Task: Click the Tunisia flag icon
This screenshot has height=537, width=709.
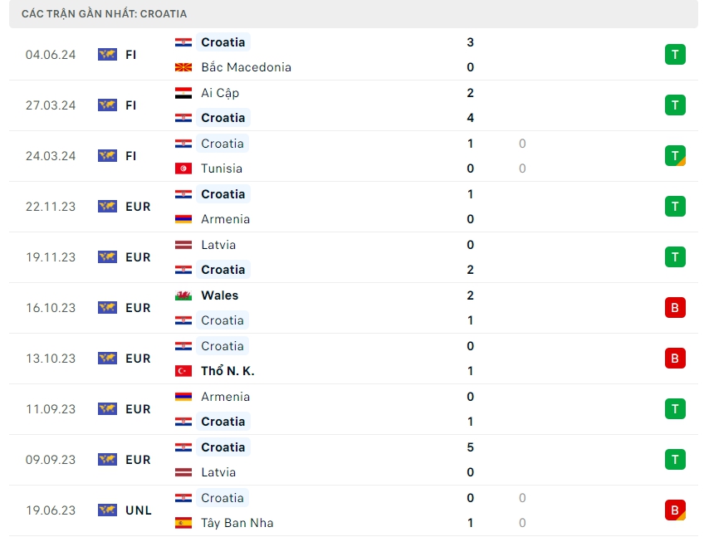Action: pyautogui.click(x=183, y=168)
